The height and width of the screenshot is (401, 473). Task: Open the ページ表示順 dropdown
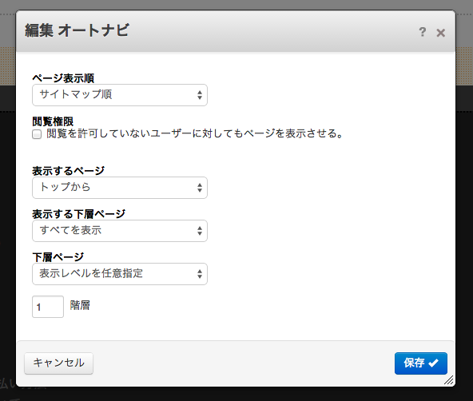click(x=120, y=95)
